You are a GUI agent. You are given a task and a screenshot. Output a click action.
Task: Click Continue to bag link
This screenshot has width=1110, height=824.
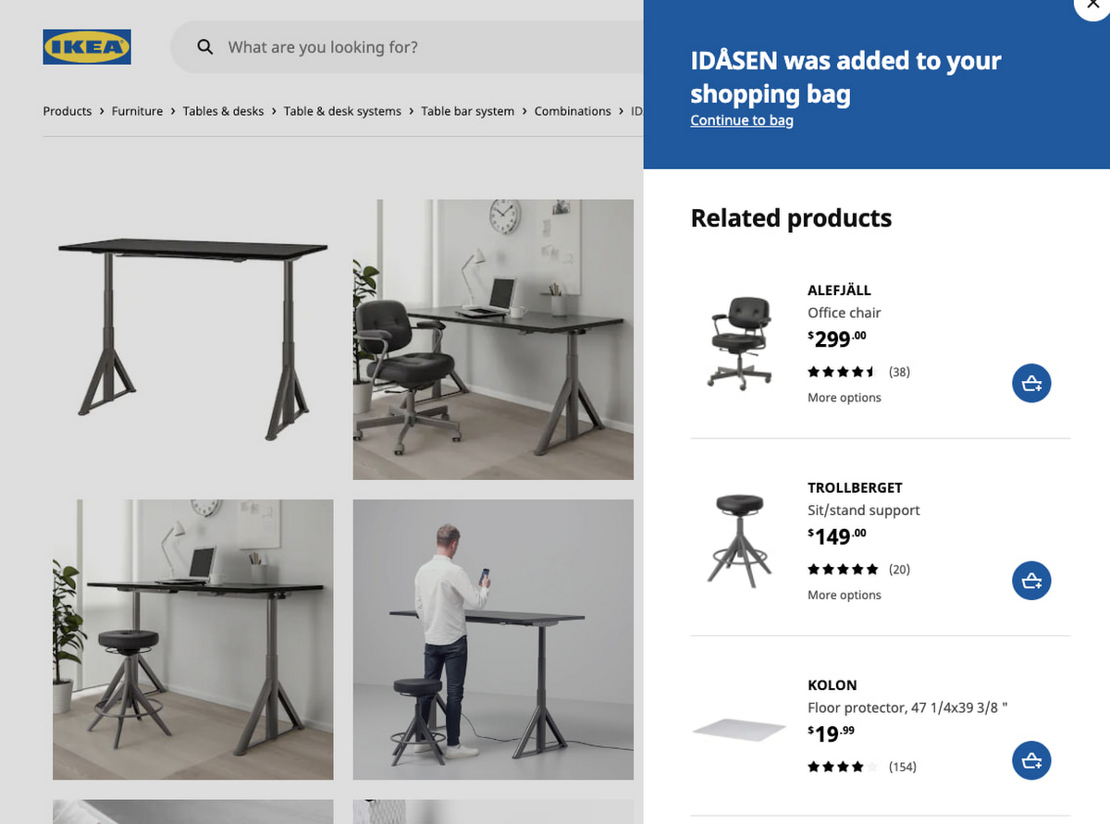tap(742, 120)
